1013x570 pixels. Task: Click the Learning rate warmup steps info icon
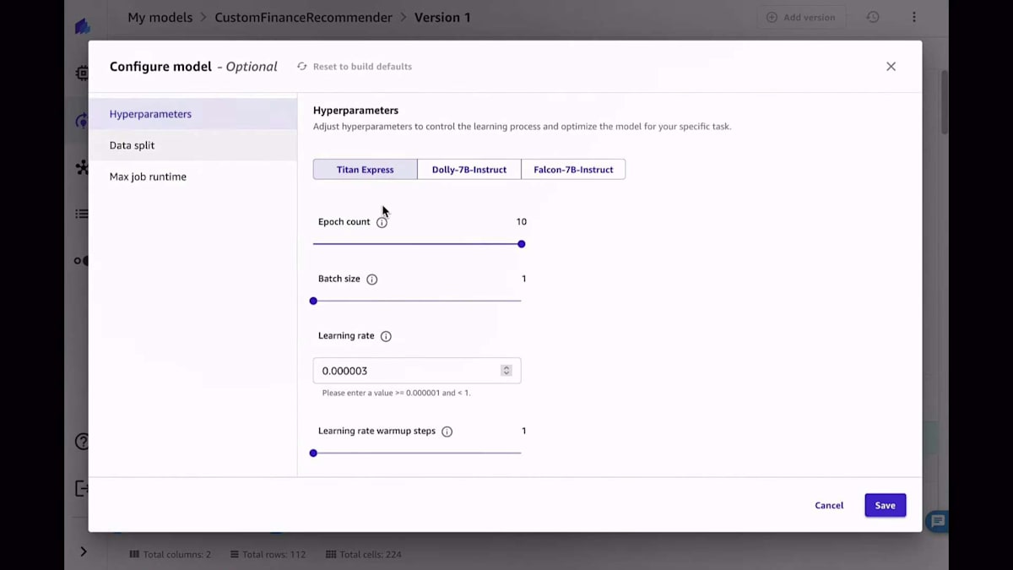(x=447, y=432)
